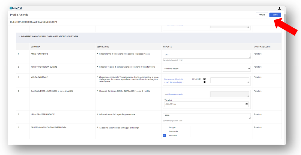
Task: Open the calendar picker for Scade il
Action: (x=246, y=104)
